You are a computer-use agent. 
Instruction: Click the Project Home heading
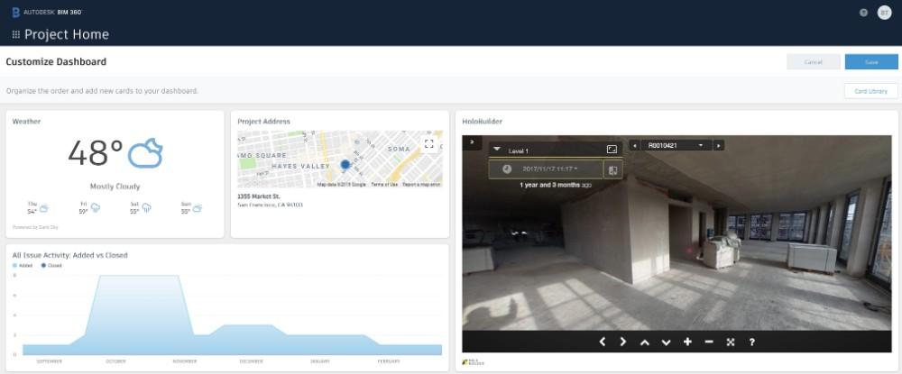[x=67, y=34]
